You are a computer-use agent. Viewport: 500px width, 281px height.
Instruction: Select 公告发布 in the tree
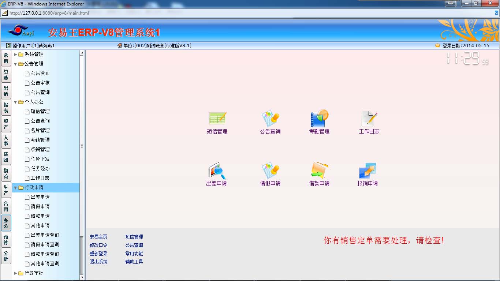40,73
